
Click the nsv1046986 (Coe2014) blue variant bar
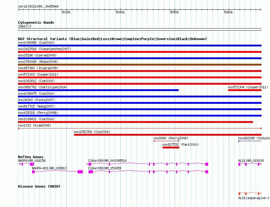tap(140, 46)
